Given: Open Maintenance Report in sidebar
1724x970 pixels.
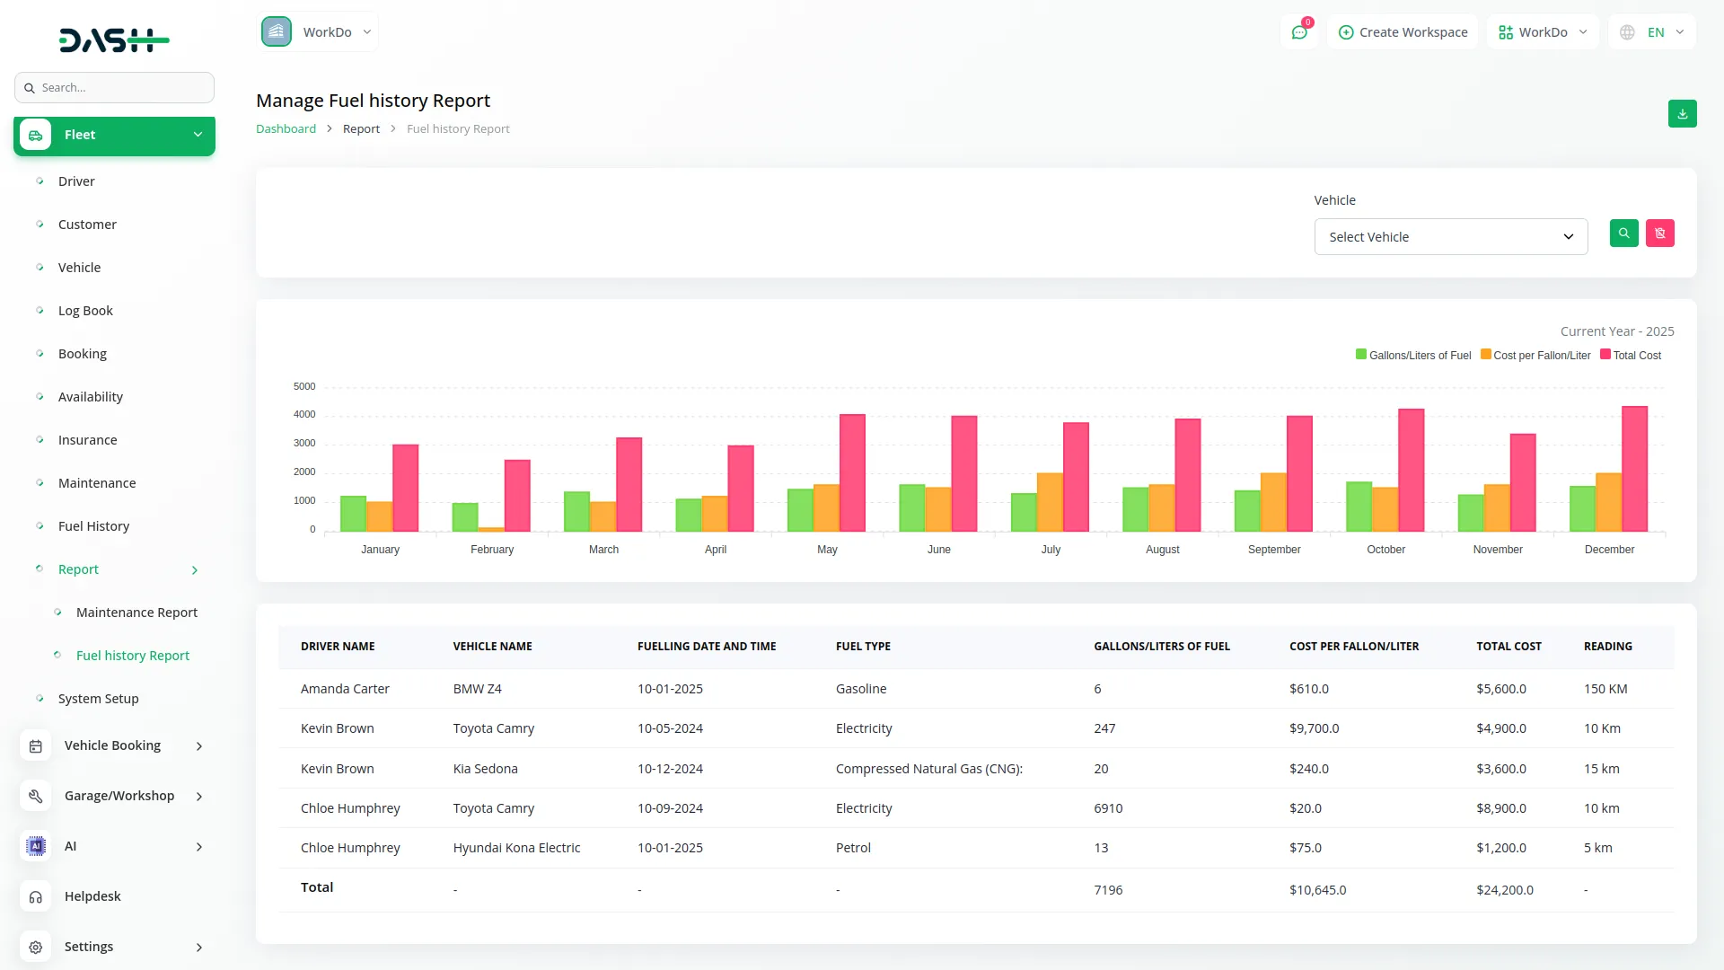Looking at the screenshot, I should (x=136, y=613).
